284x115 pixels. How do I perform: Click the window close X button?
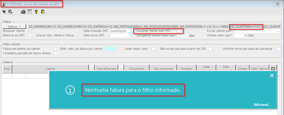pos(277,4)
